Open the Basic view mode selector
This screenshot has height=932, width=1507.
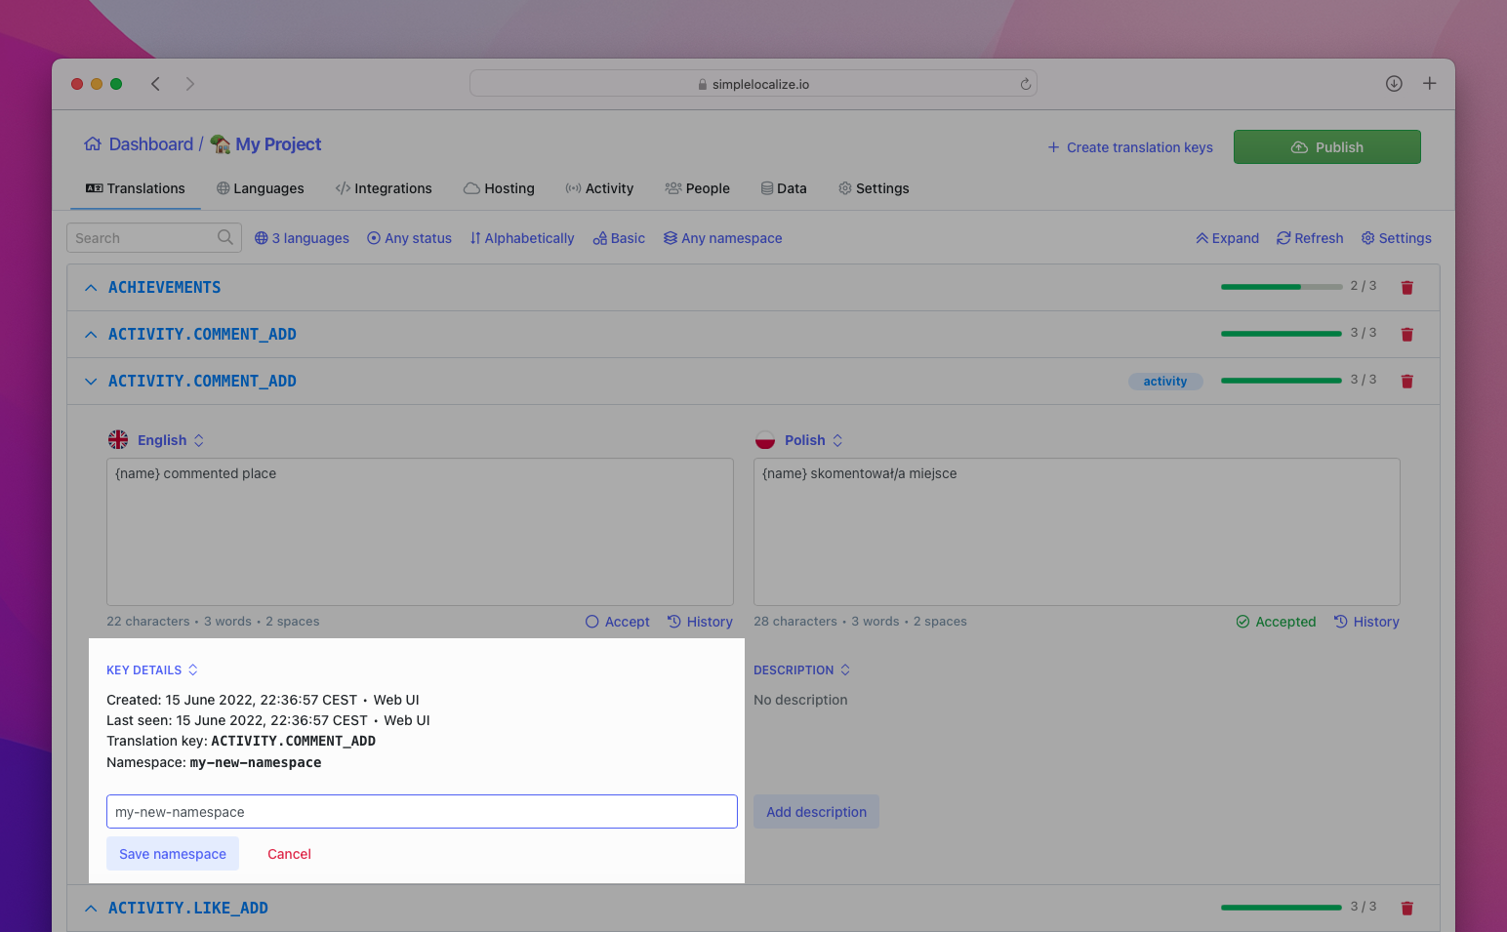point(619,238)
